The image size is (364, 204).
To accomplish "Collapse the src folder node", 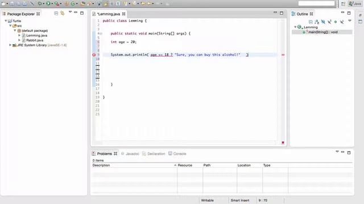I will tap(10, 25).
